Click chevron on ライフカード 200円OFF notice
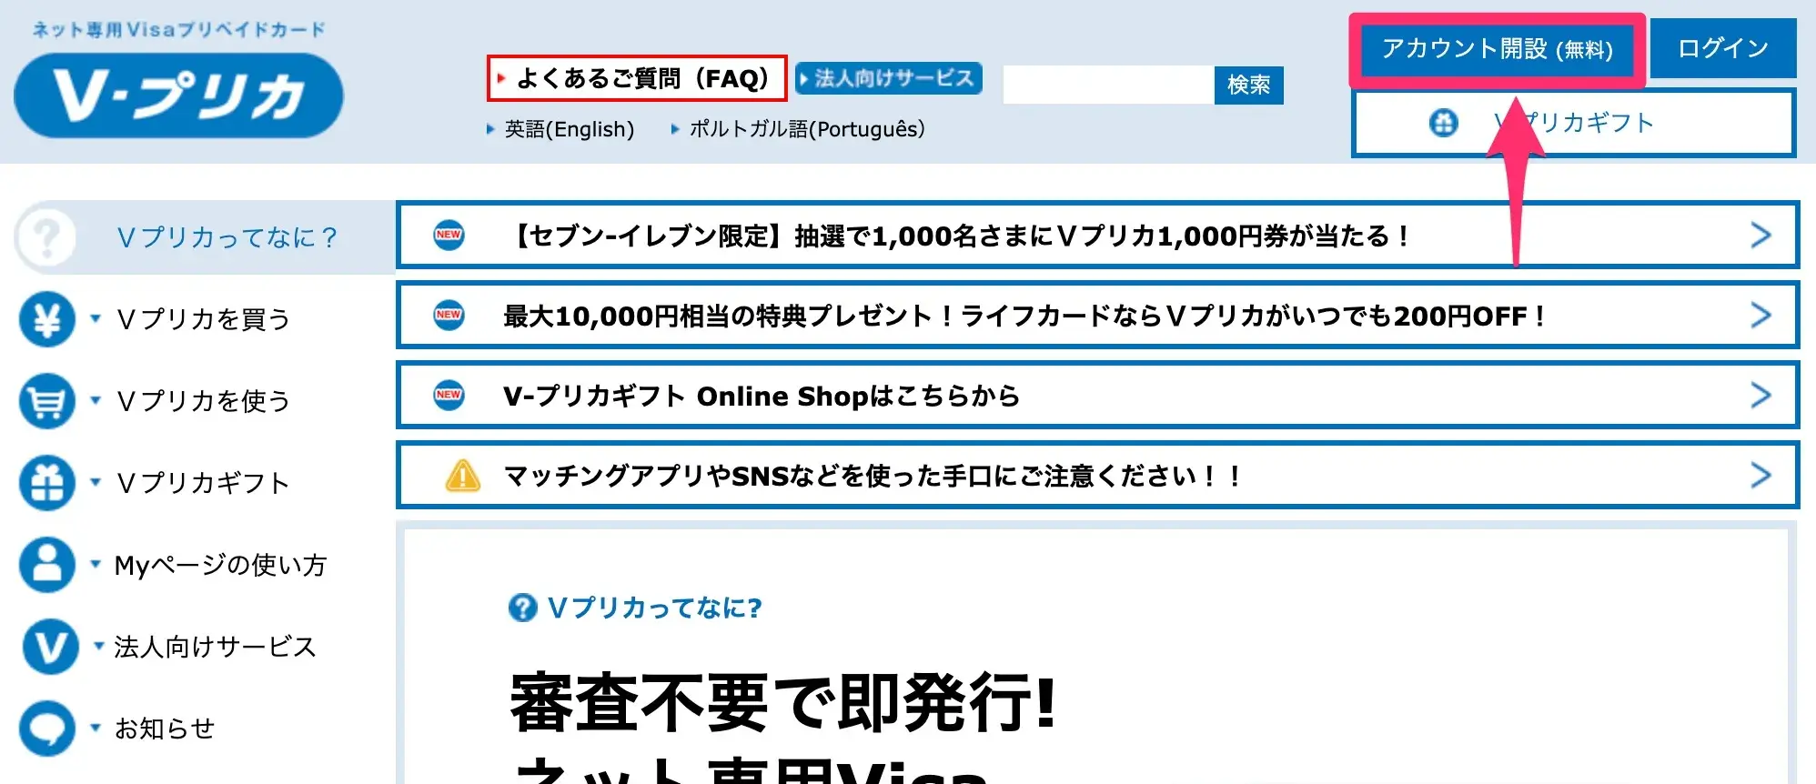 (1761, 316)
